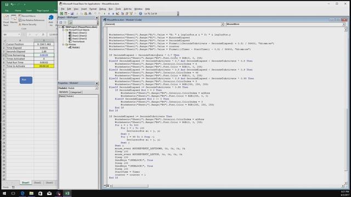
Task: Open the MouseMove procedure dropdown
Action: [x=344, y=24]
